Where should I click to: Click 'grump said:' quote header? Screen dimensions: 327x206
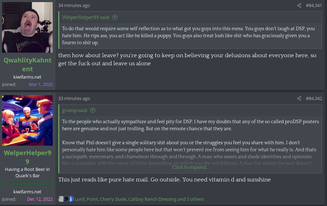tap(75, 110)
